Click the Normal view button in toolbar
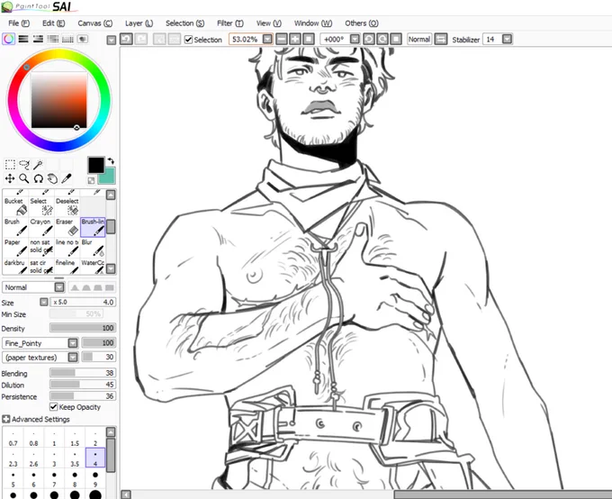The width and height of the screenshot is (612, 499). 419,39
